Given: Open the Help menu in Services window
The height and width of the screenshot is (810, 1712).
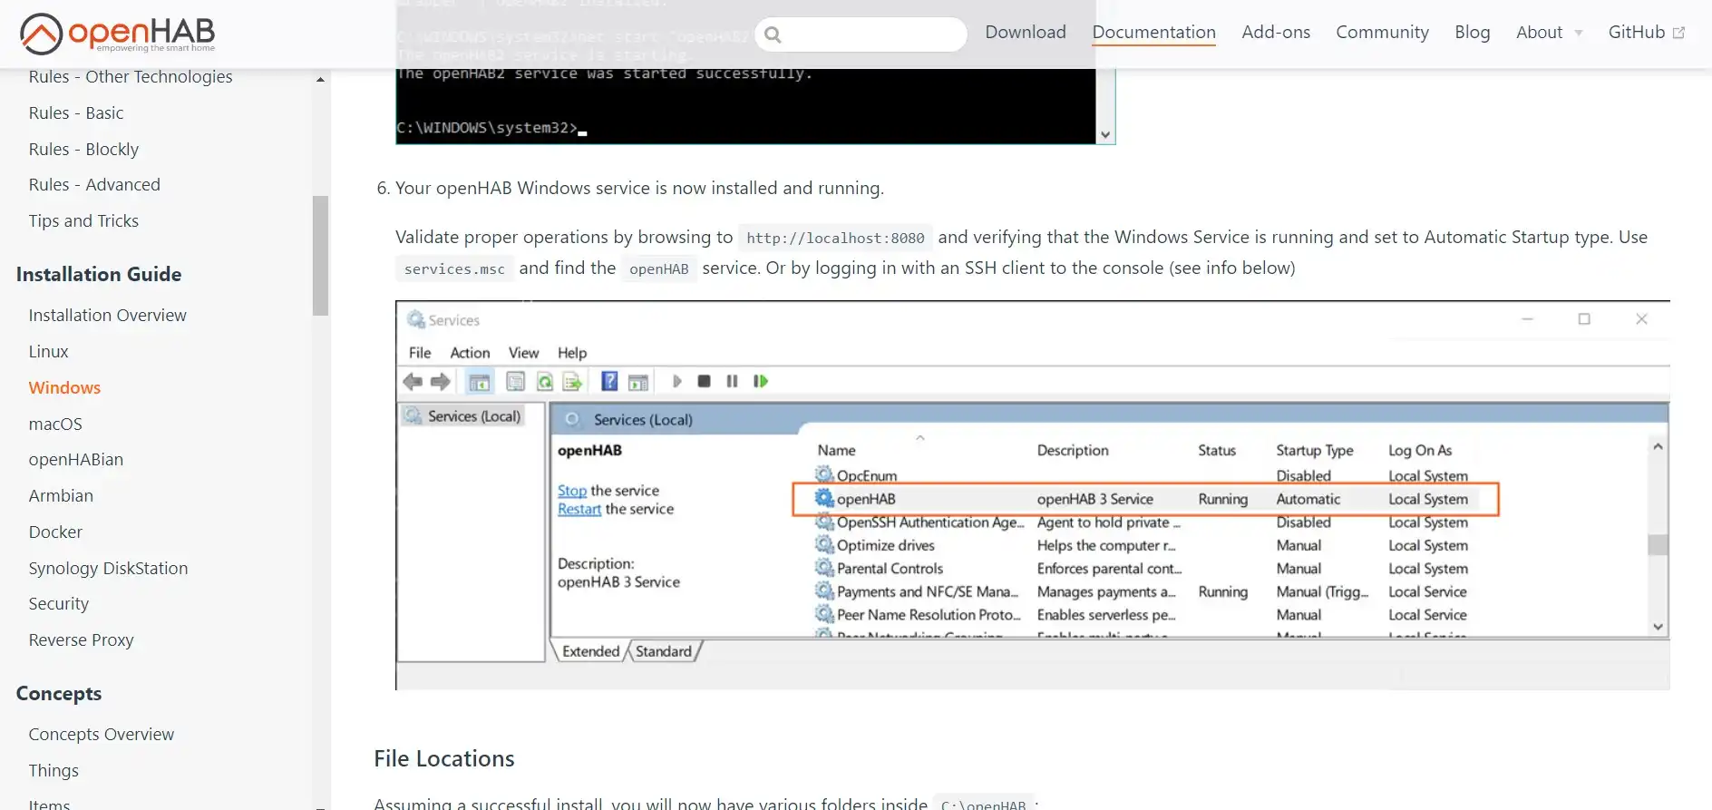Looking at the screenshot, I should coord(572,352).
